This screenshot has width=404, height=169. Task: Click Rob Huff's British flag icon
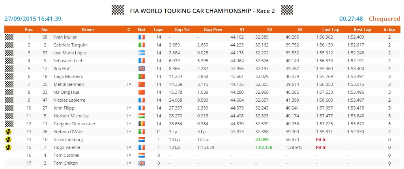(142, 69)
